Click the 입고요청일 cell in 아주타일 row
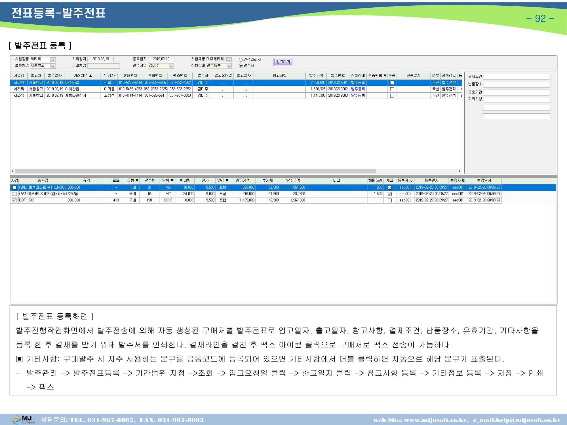567x425 pixels. (223, 83)
